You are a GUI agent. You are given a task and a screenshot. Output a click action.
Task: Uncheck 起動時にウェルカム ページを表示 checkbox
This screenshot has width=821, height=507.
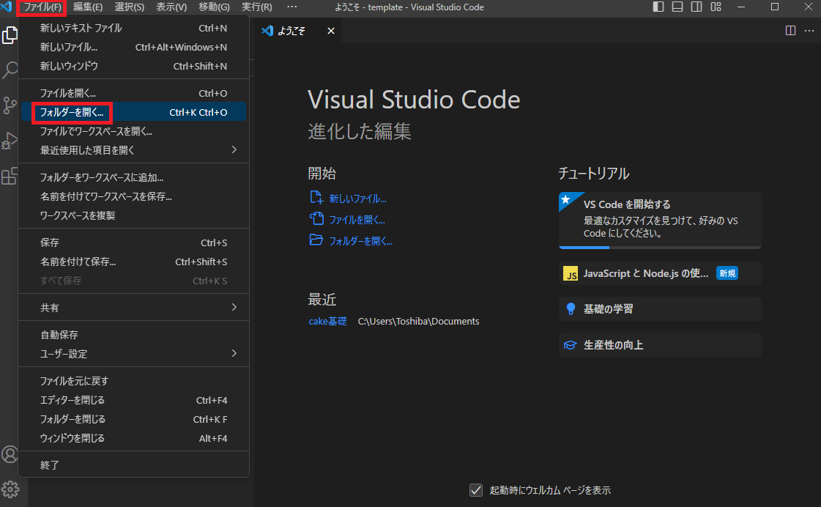476,490
